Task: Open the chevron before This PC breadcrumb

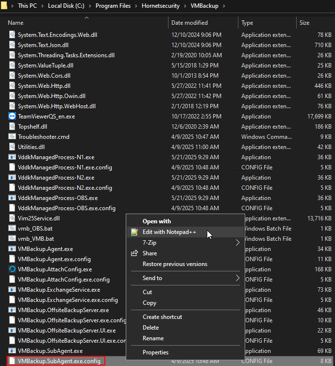Action: tap(12, 6)
